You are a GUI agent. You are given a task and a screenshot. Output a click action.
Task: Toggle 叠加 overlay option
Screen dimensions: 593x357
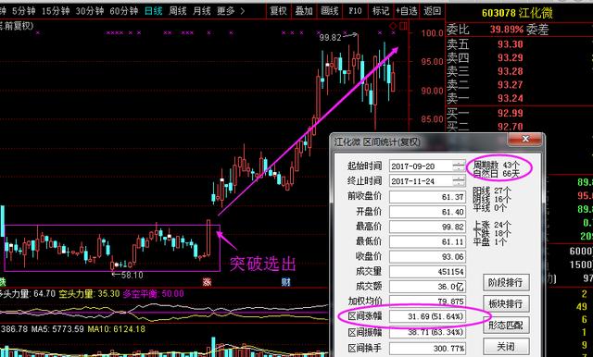[x=304, y=11]
